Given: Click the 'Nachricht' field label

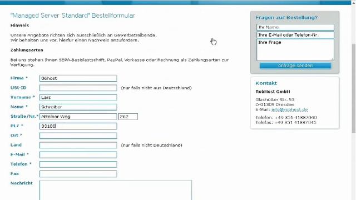Looking at the screenshot, I should click(x=21, y=183).
